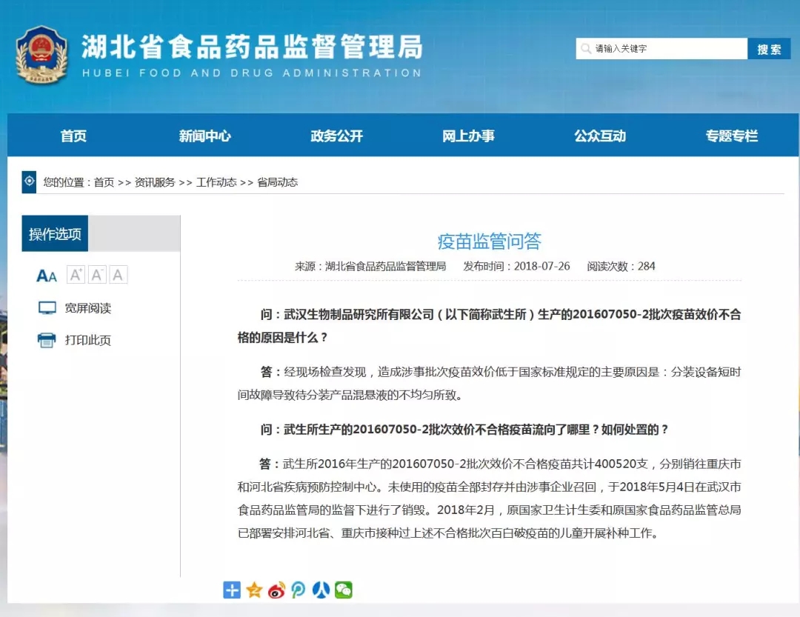
Task: Share article to WeChat
Action: (344, 590)
